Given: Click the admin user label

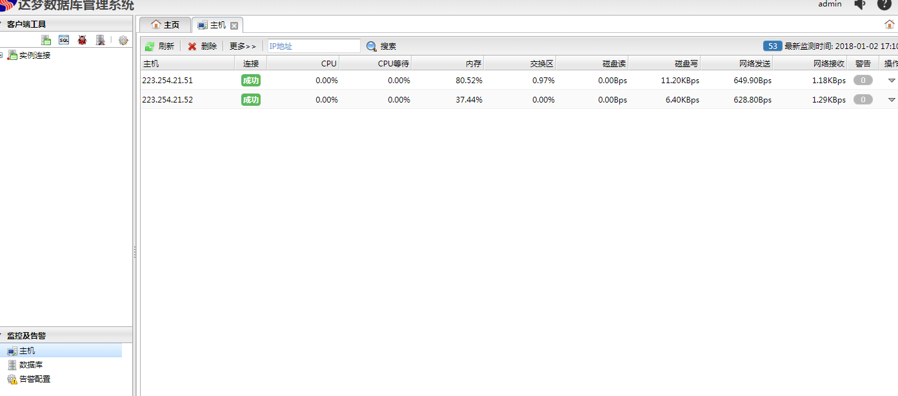Looking at the screenshot, I should coord(830,4).
